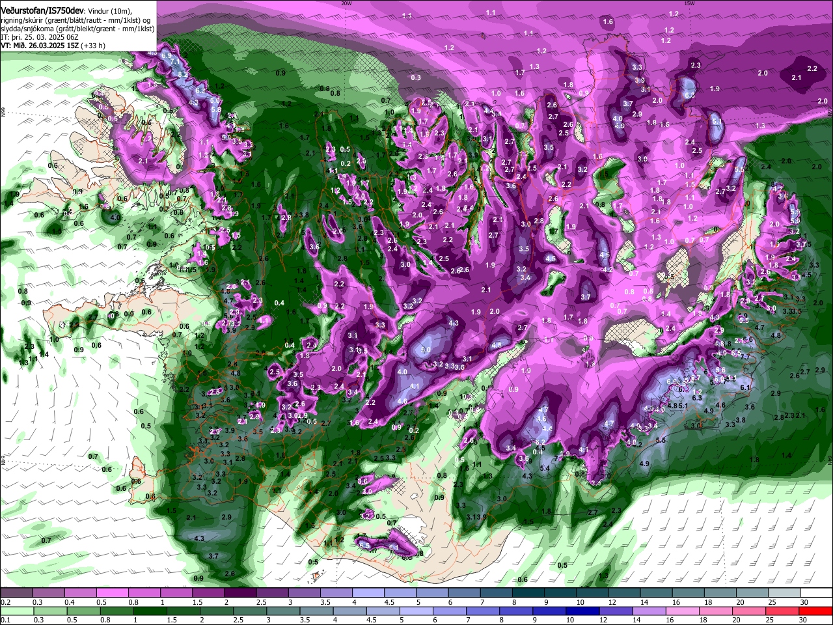Click the init time 'IT: þri. 25. 03. 2025 06Z'
833x625 pixels.
pos(40,37)
